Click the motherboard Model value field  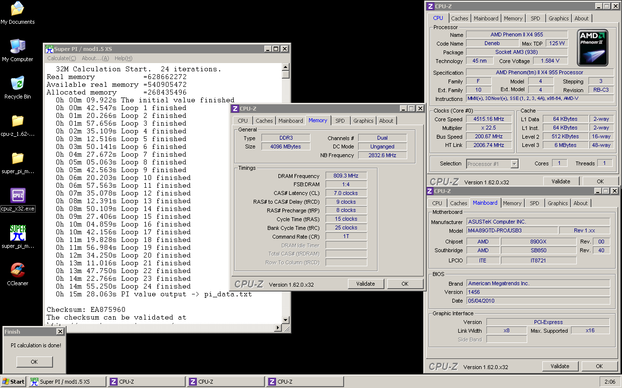[x=512, y=231]
